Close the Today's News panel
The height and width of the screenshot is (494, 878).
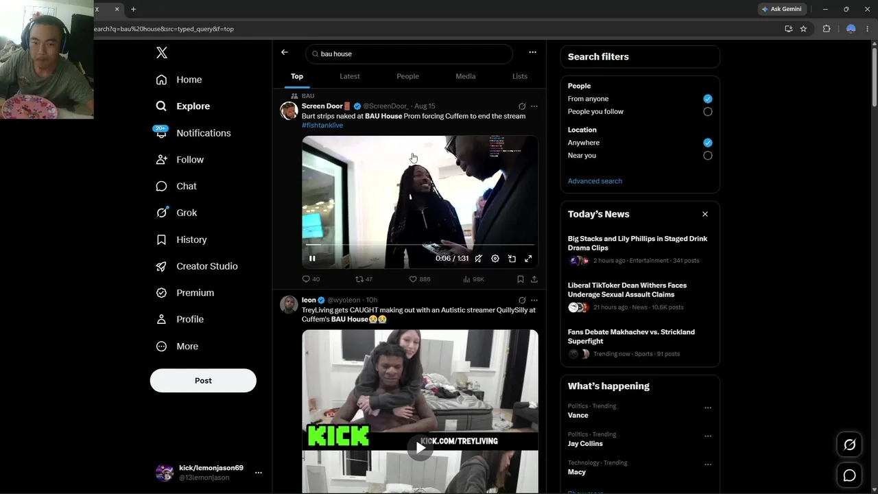705,214
